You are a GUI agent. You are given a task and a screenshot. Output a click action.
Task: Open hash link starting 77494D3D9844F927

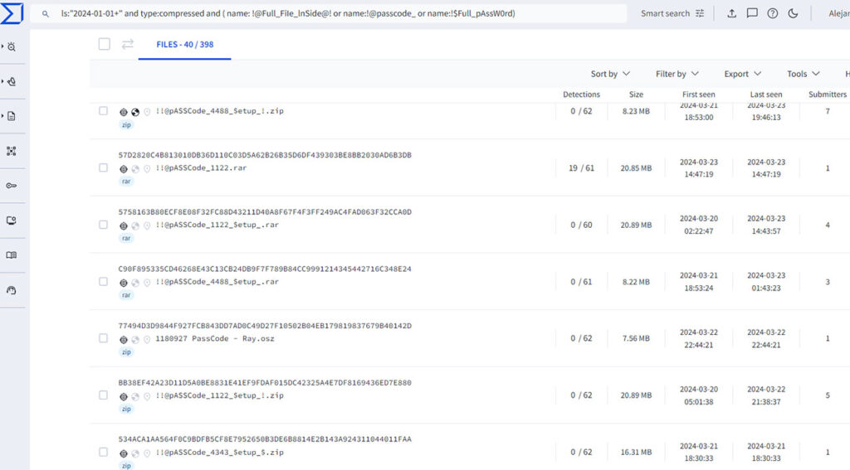click(265, 326)
